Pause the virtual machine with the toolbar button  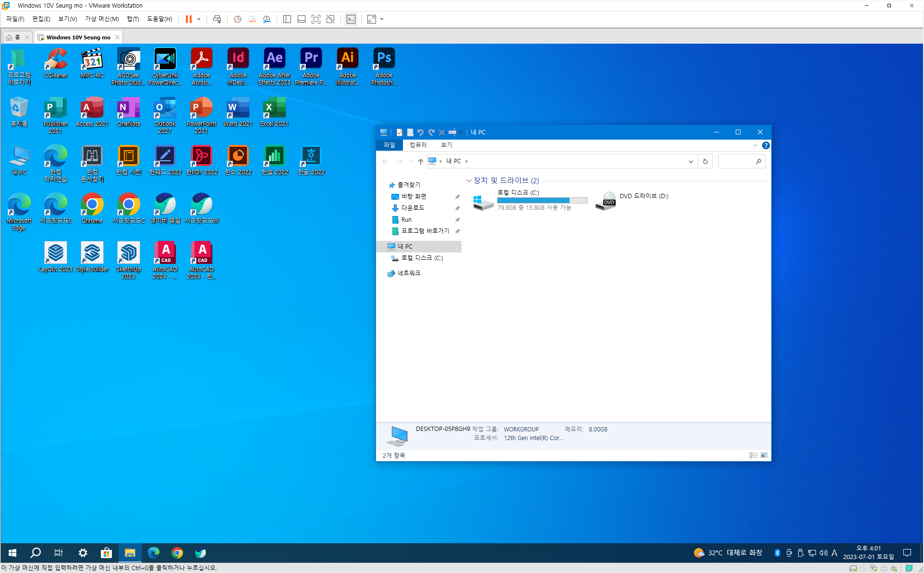click(189, 19)
